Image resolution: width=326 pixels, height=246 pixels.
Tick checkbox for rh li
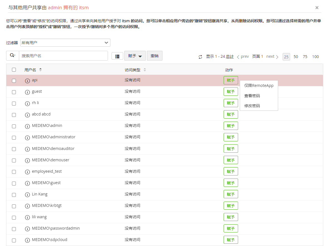pyautogui.click(x=14, y=104)
